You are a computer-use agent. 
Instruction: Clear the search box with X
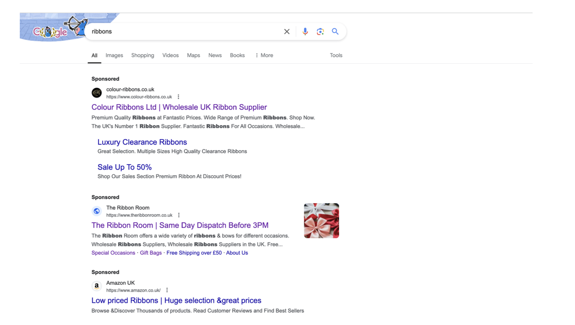click(287, 32)
